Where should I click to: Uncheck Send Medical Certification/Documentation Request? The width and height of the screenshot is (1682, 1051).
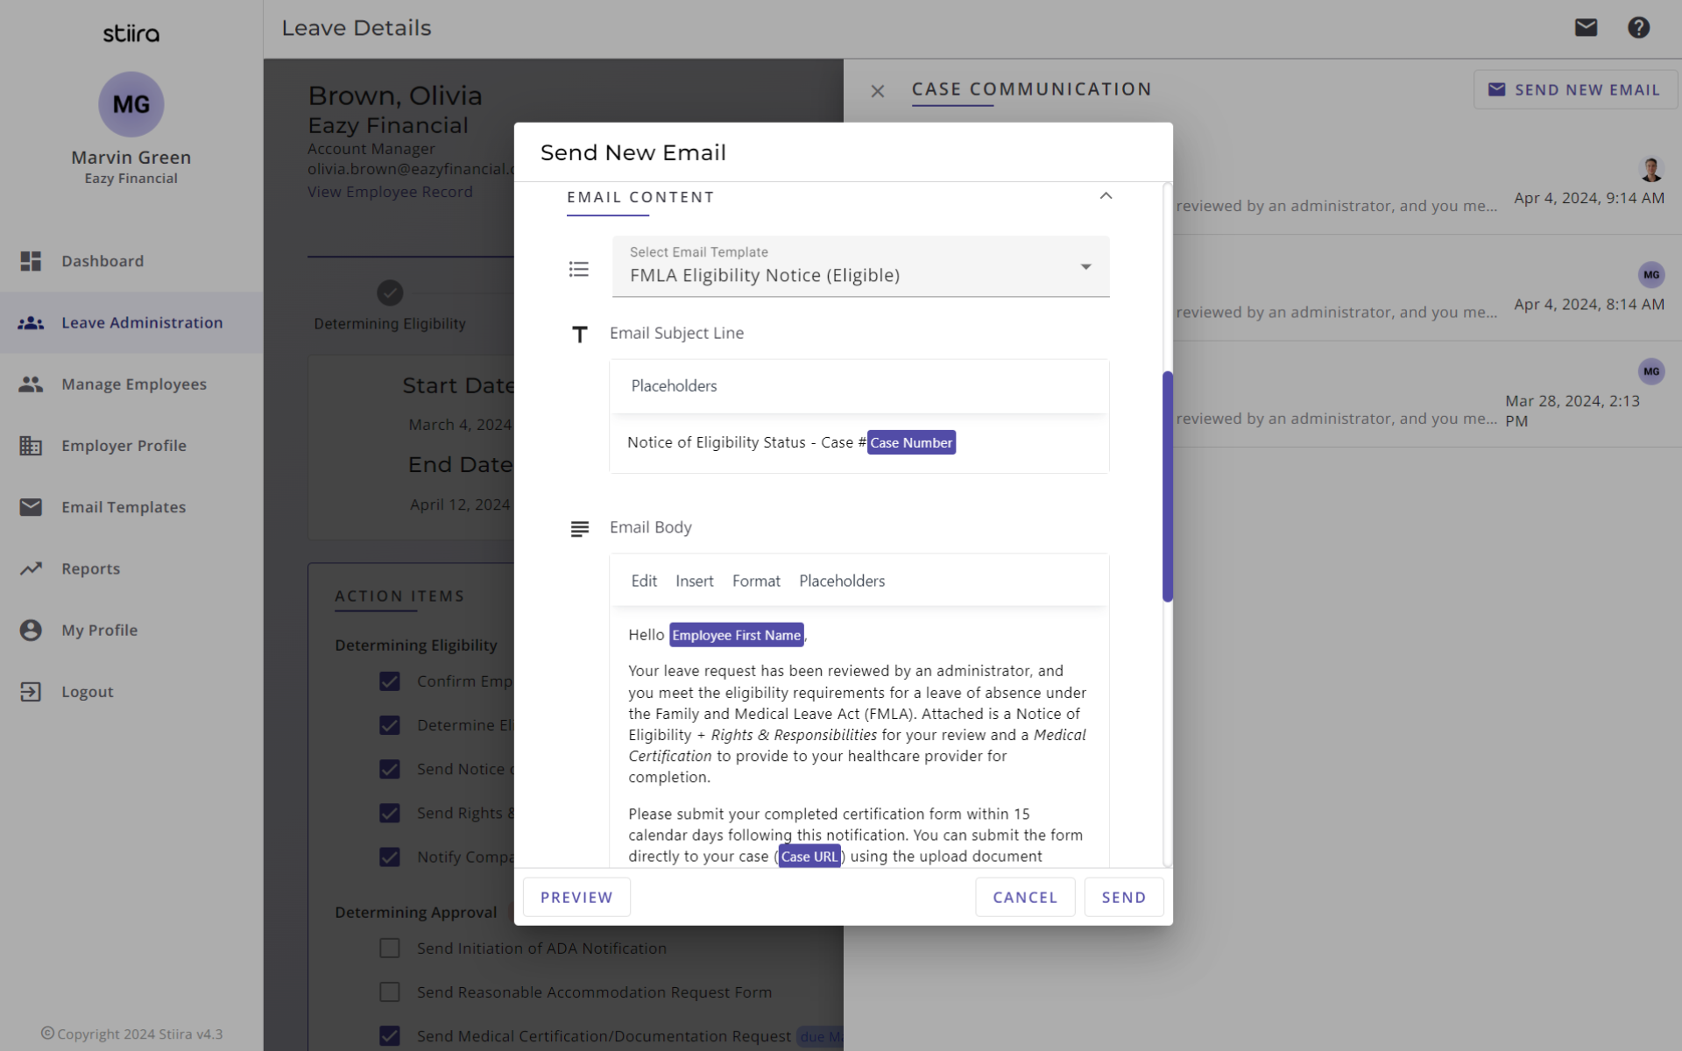390,1035
